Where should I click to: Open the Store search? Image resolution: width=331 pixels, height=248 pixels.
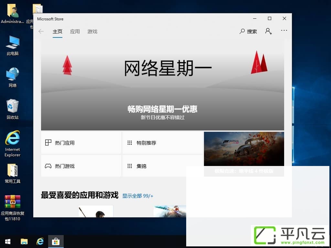(248, 31)
